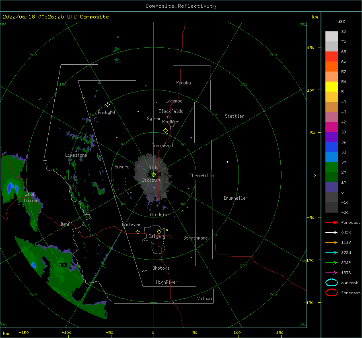Click the orange 111V arrow in the legend

point(331,242)
